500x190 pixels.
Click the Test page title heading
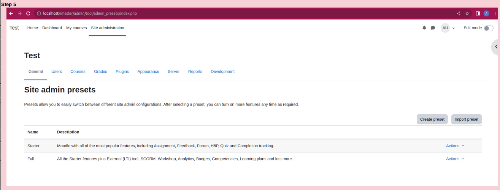[x=32, y=55]
